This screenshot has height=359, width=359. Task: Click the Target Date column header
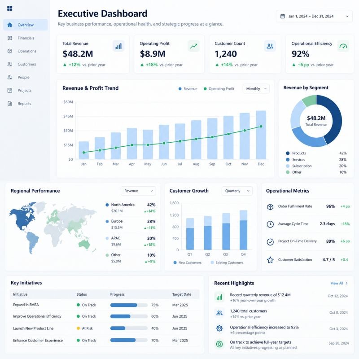tap(182, 294)
